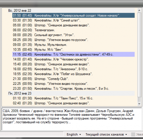Select the 08:00 Сильный аргумент Угон entry
The width and height of the screenshot is (143, 139).
[74, 35]
